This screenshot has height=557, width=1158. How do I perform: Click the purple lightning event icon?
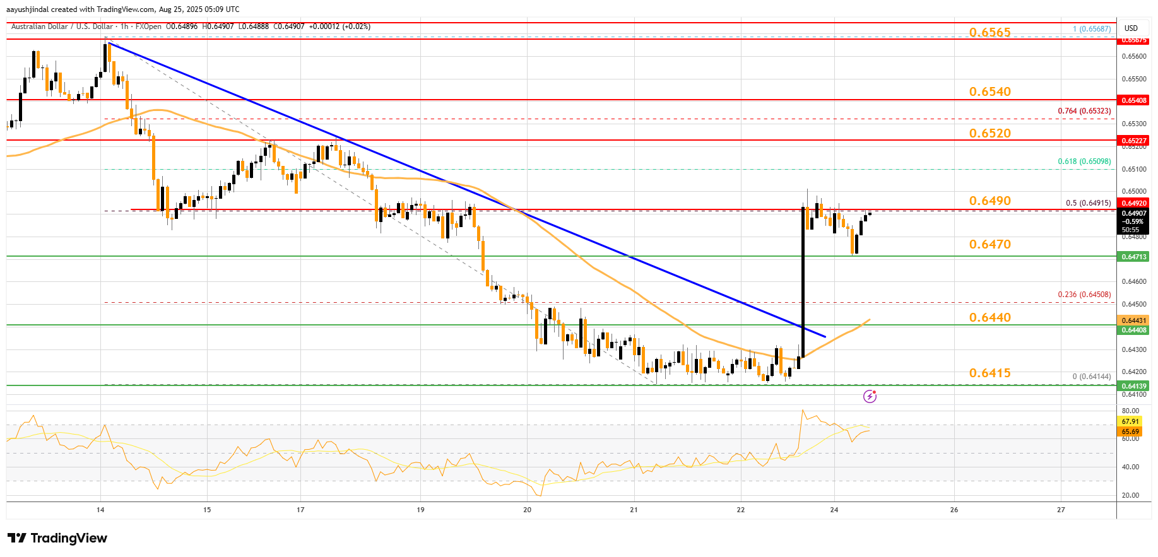[870, 396]
